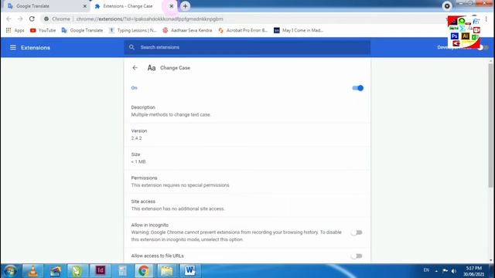Click the volume speaker tray icon

pyautogui.click(x=454, y=271)
